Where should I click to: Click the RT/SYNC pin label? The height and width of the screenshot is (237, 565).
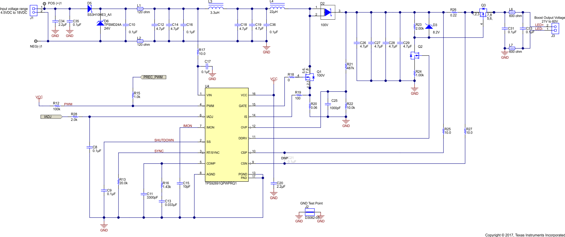tap(213, 153)
